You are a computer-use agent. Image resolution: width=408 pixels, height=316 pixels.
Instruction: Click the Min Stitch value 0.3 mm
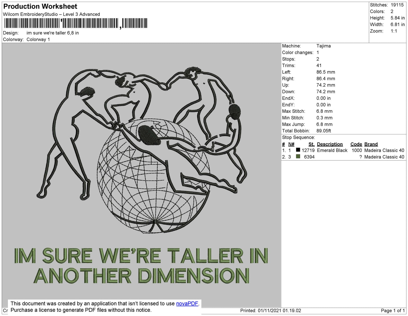pos(324,118)
